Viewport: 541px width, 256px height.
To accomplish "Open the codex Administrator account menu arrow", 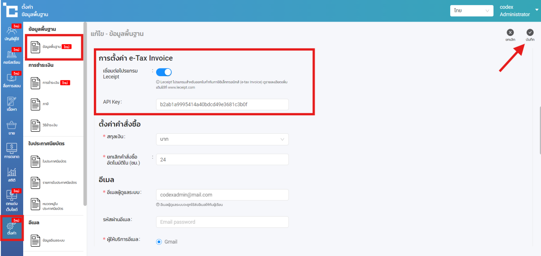I will click(537, 10).
